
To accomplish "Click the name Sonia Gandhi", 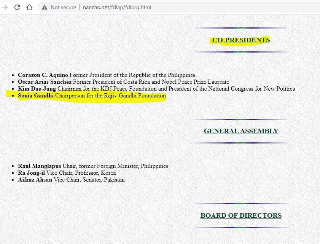I will tap(36, 96).
